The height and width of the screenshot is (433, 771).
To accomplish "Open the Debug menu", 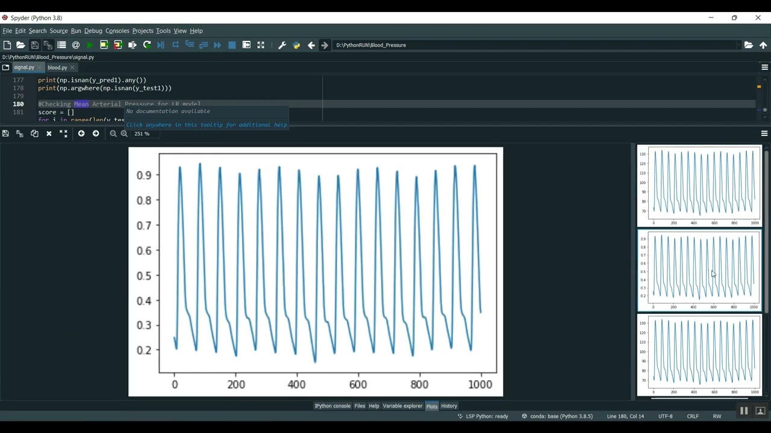I will (x=93, y=31).
